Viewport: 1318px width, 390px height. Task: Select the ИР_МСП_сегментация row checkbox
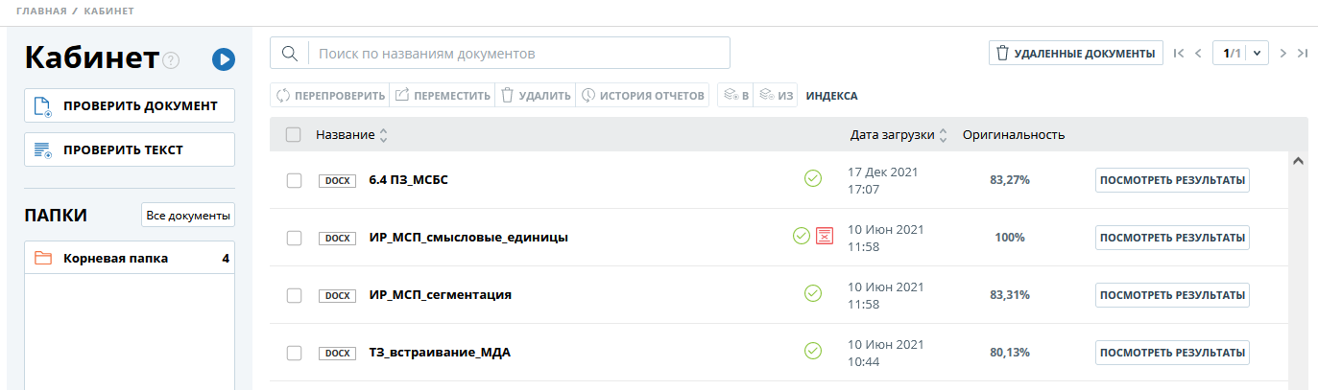coord(295,295)
